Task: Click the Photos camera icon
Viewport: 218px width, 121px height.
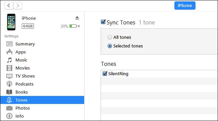Action: point(9,108)
